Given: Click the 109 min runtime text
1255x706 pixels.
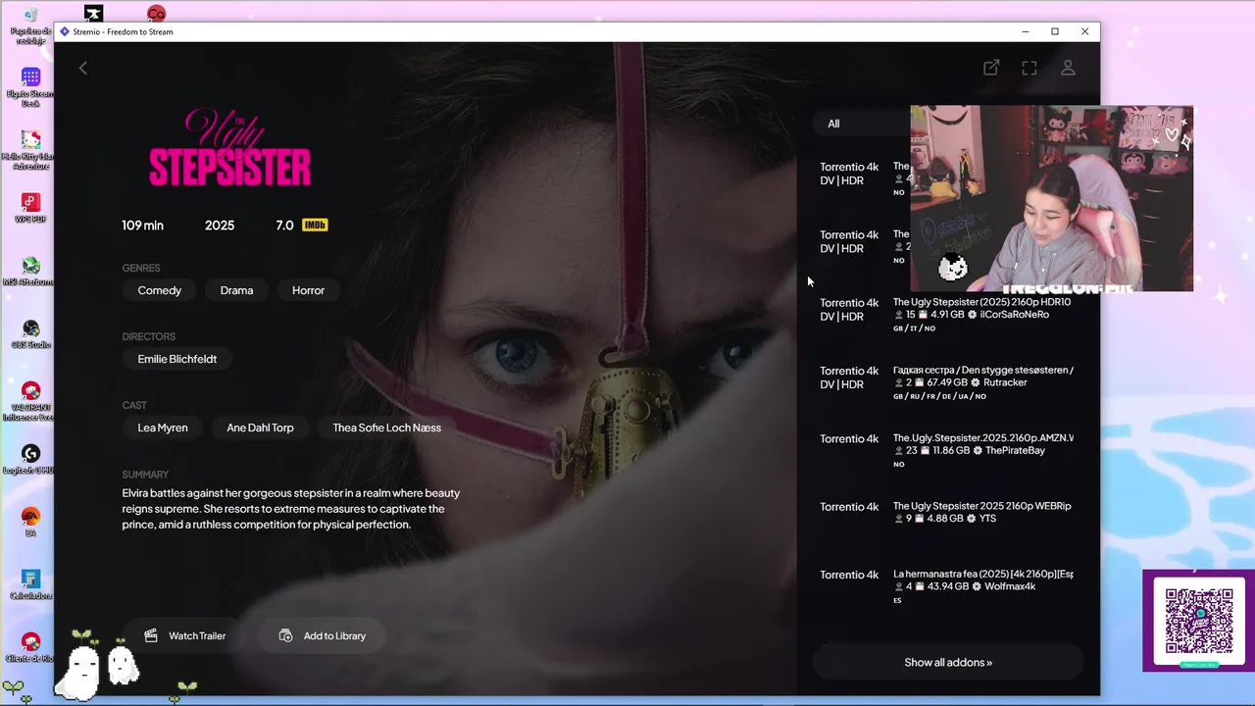Looking at the screenshot, I should (x=142, y=225).
